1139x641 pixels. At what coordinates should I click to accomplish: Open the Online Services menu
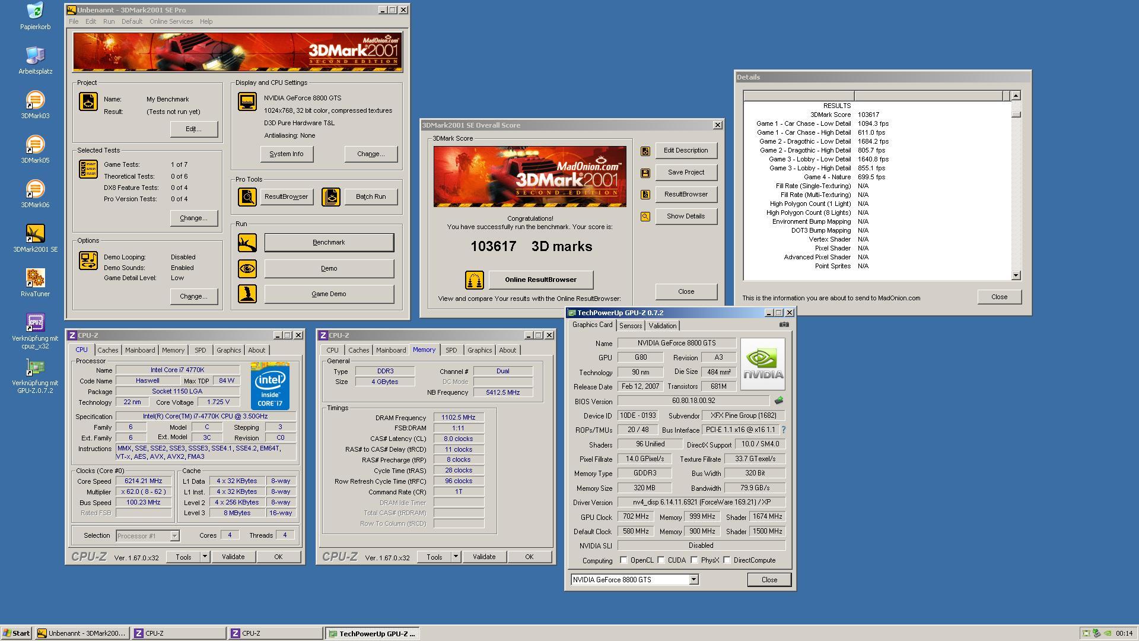(x=171, y=21)
